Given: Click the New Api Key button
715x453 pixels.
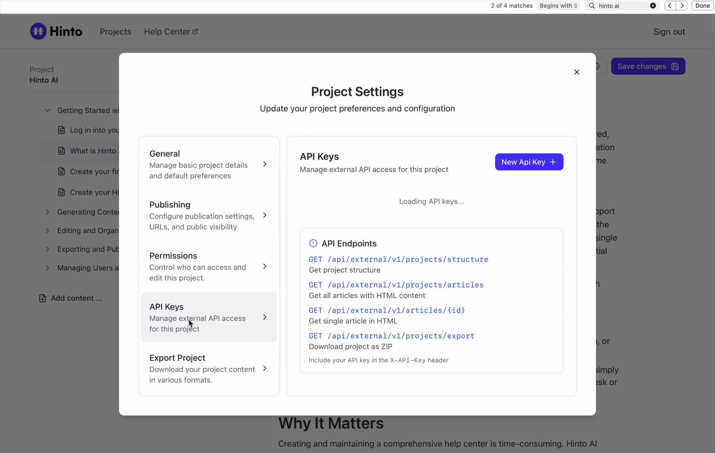Looking at the screenshot, I should click(529, 162).
